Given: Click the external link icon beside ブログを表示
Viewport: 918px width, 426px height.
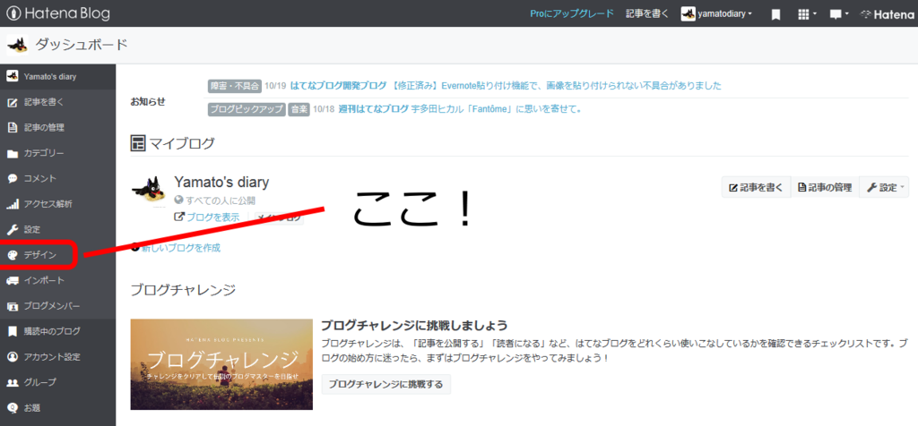Looking at the screenshot, I should (x=179, y=217).
